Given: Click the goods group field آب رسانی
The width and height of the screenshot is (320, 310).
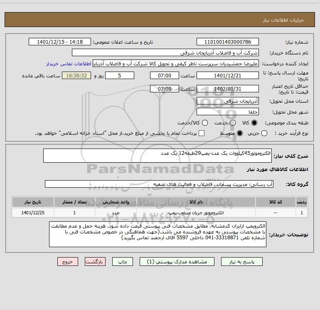Looking at the screenshot, I should pos(159,184).
